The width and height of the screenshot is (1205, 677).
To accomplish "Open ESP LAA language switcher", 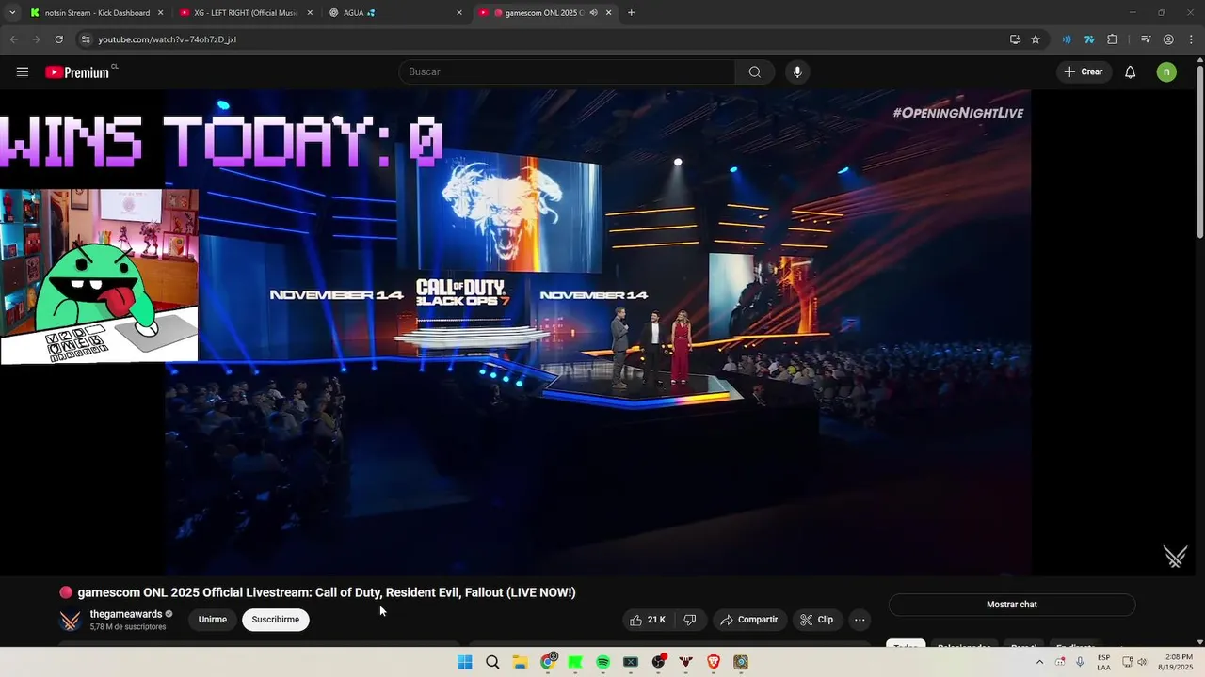I will [x=1104, y=662].
